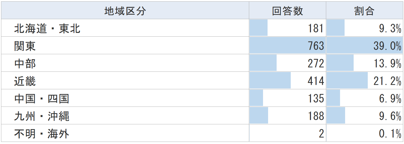Select the 関東 region cell
Viewport: 404px width, 144px height.
tap(25, 46)
